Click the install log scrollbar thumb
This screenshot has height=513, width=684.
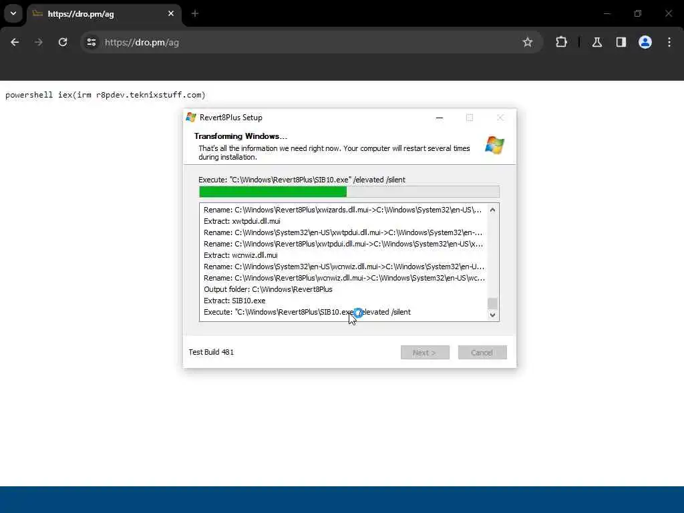click(492, 303)
